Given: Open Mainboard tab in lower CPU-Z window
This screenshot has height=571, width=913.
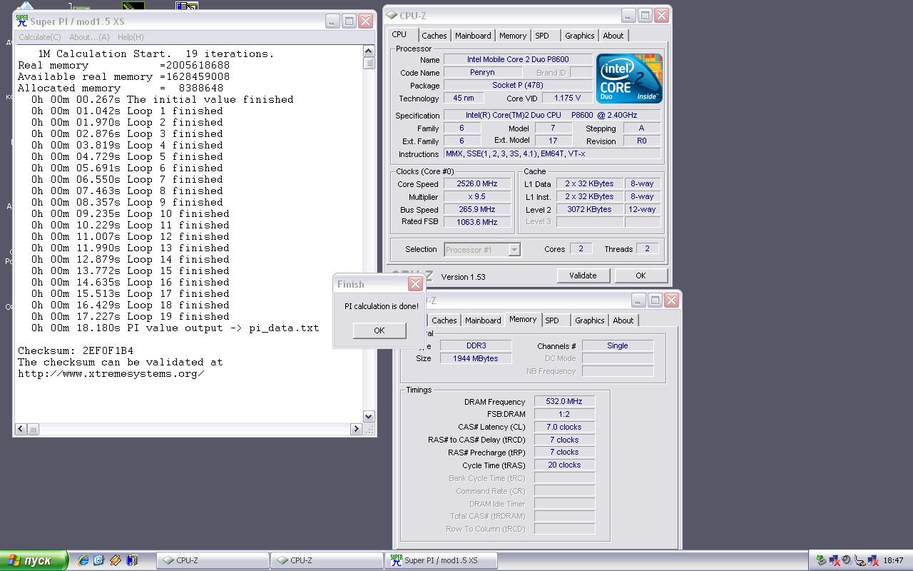Looking at the screenshot, I should pyautogui.click(x=483, y=320).
